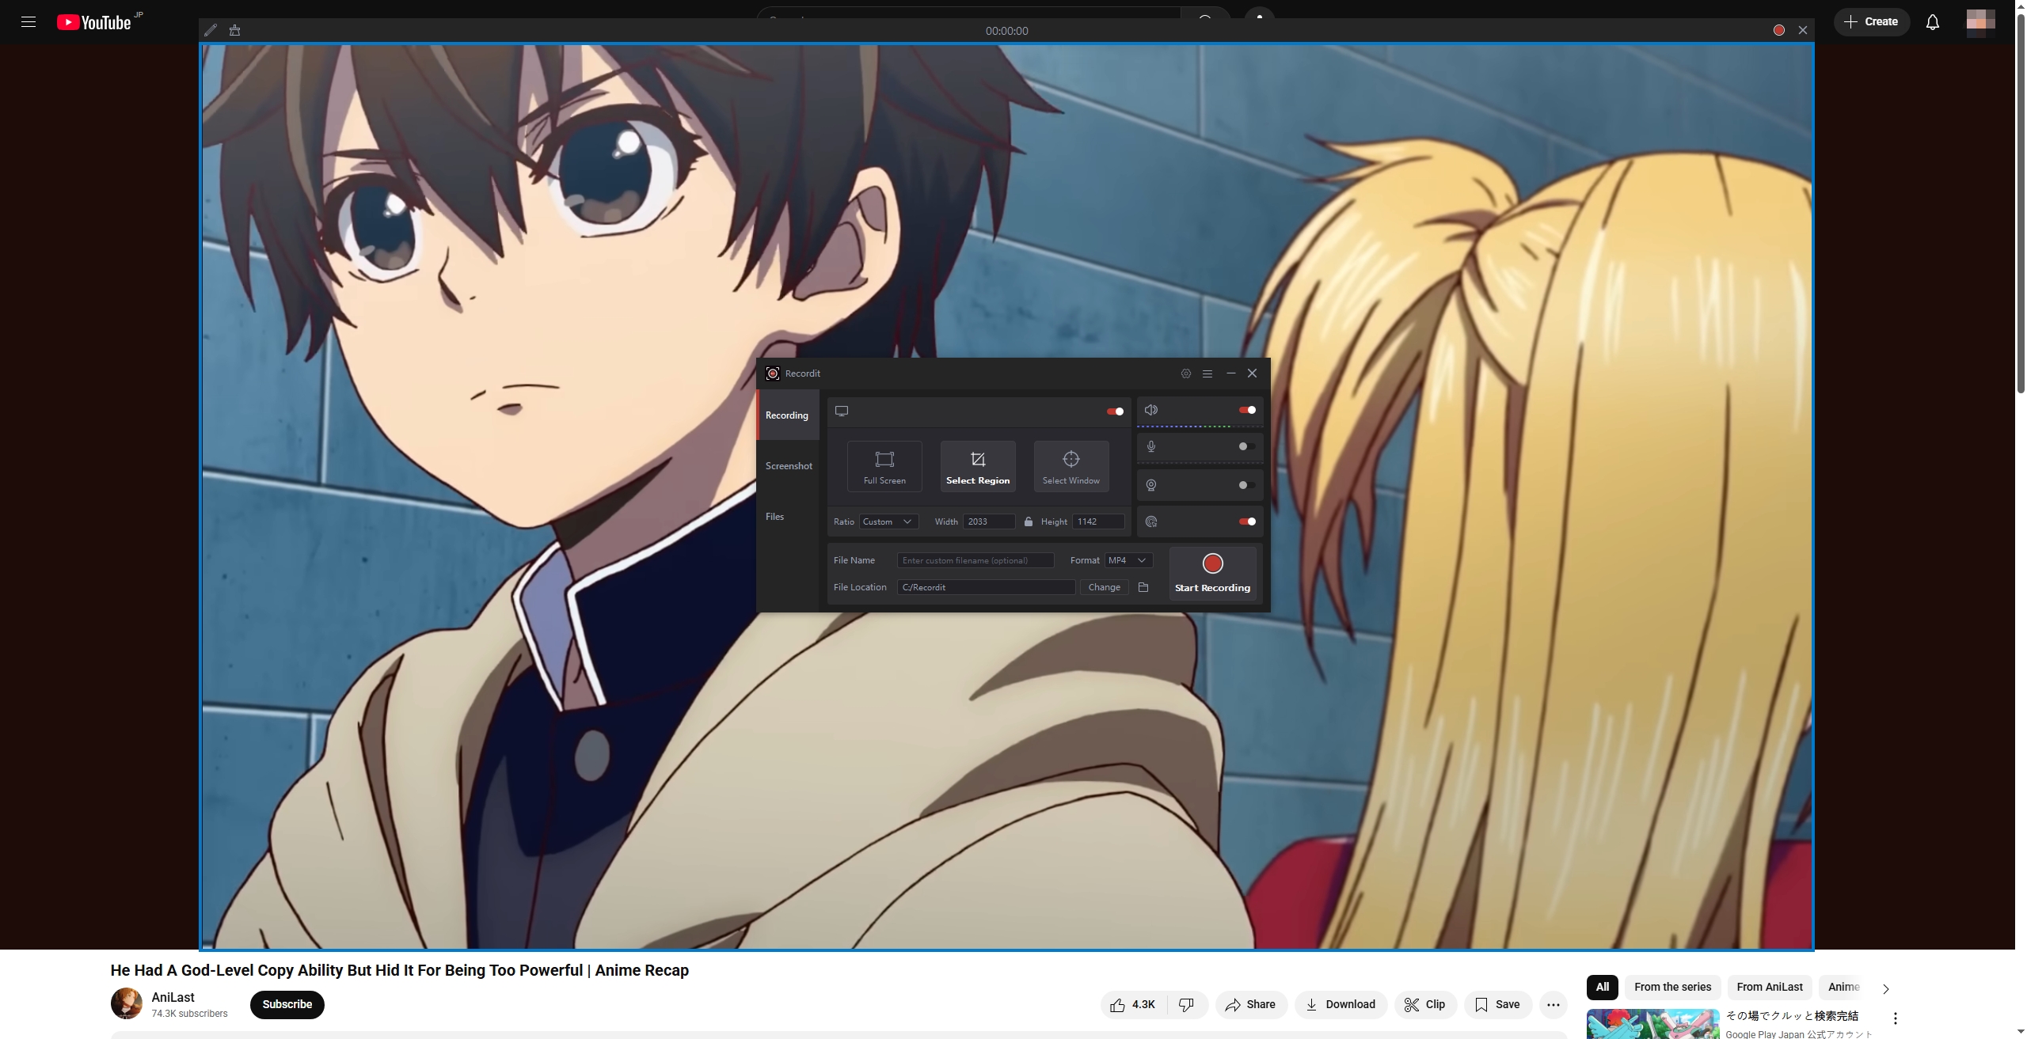This screenshot has height=1039, width=2027.
Task: Click the second tool icon beside the pencil
Action: (x=234, y=30)
